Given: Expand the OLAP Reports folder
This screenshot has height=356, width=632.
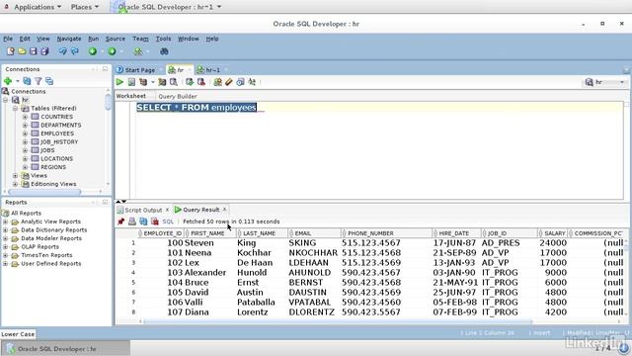Looking at the screenshot, I should pyautogui.click(x=5, y=246).
